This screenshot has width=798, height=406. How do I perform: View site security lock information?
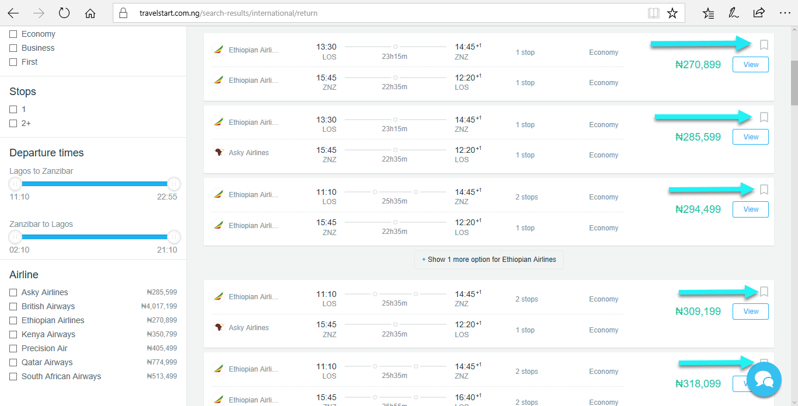(x=123, y=13)
